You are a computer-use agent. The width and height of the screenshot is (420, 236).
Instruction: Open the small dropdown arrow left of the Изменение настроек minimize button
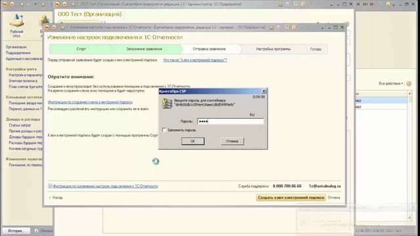pos(322,28)
